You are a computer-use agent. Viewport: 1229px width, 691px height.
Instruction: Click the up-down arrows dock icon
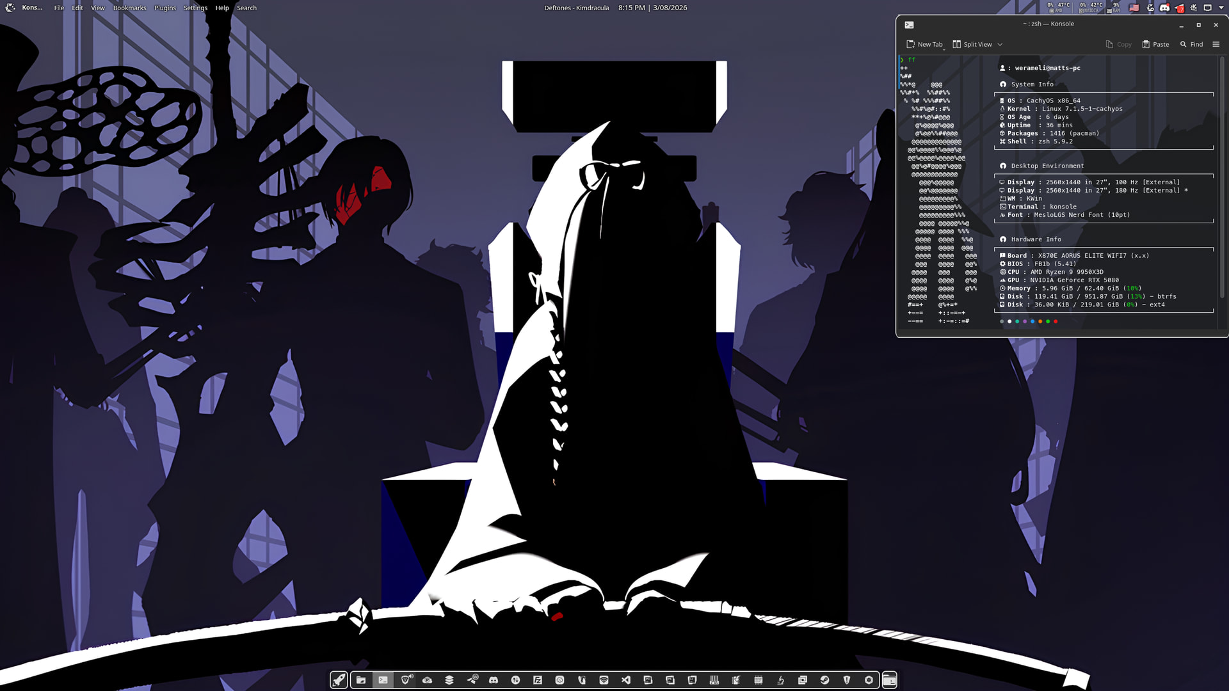coord(515,680)
